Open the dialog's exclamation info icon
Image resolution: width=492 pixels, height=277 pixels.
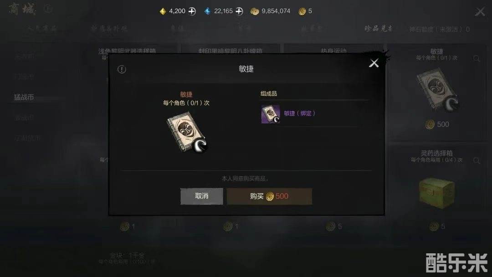122,69
